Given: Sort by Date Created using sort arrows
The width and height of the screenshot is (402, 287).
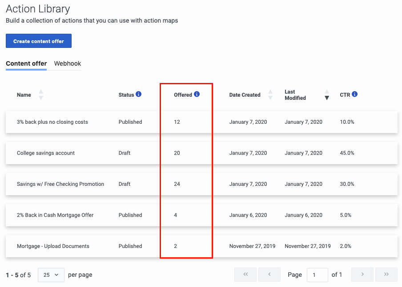Looking at the screenshot, I should click(x=270, y=94).
